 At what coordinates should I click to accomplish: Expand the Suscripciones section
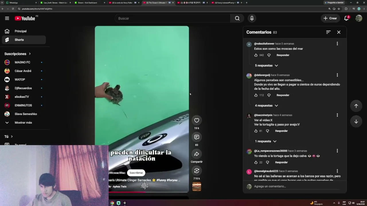(17, 54)
